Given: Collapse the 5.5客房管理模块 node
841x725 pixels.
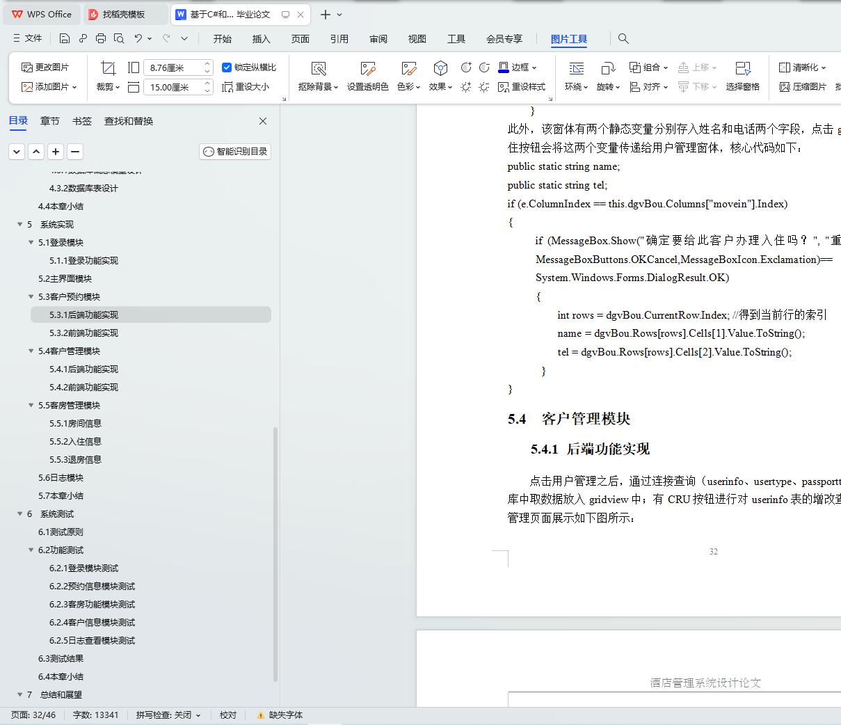Looking at the screenshot, I should (x=31, y=405).
